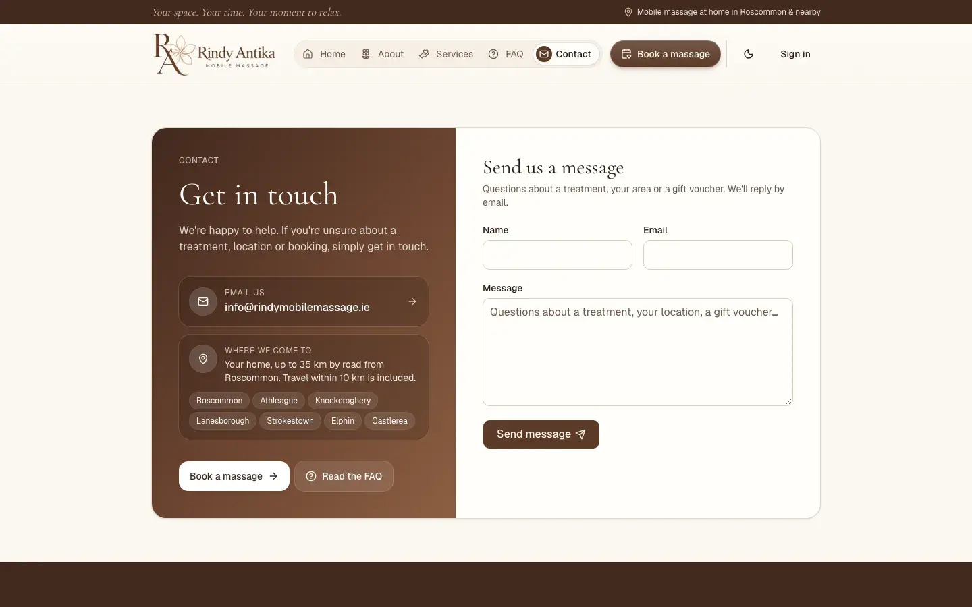Image resolution: width=972 pixels, height=607 pixels.
Task: Click the arrow in the Email Us card
Action: coord(412,301)
